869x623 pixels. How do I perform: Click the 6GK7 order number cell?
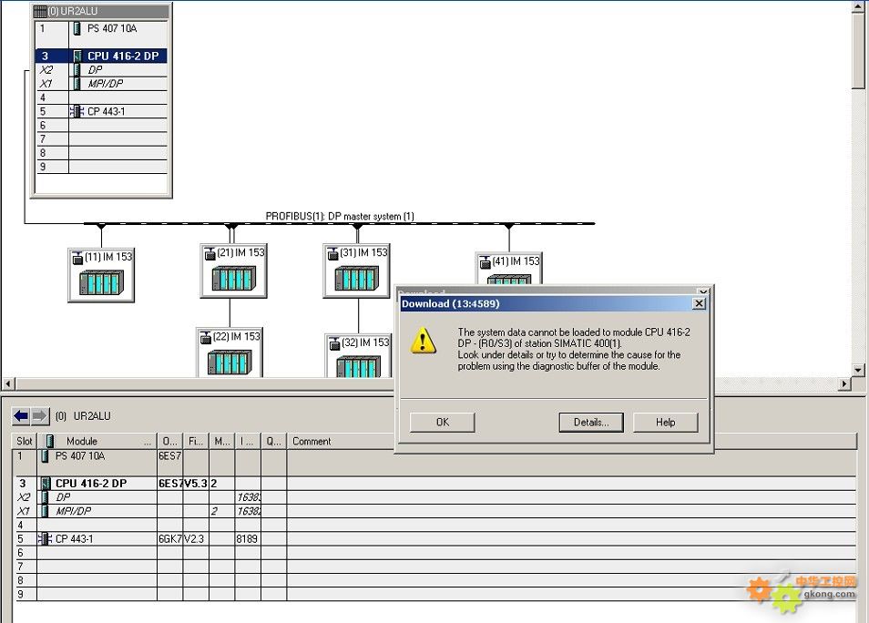pos(169,539)
